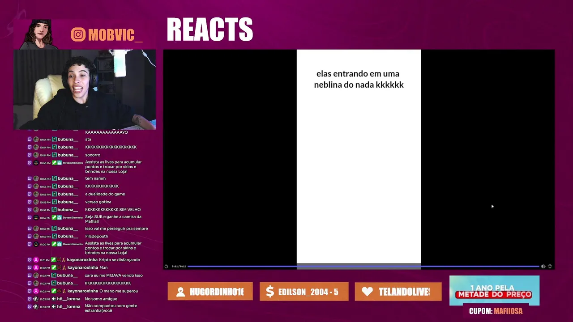573x322 pixels.
Task: Open the MOBVIC_ Instagram handle
Action: pos(115,35)
